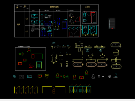
Task: Select the cyan striped louver panel block
Action: coord(112,23)
